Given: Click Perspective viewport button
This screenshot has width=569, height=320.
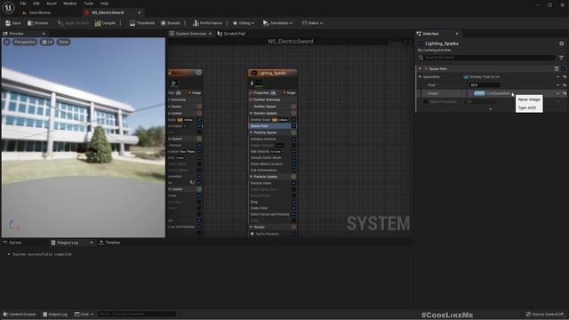Looking at the screenshot, I should 25,42.
